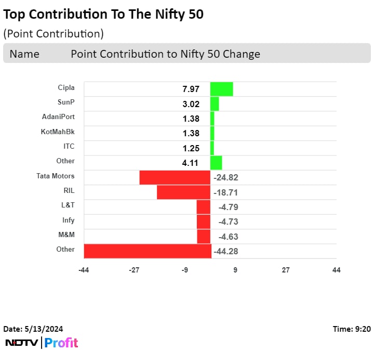This screenshot has height=351, width=374.
Task: Click the 7.97 value label
Action: coord(191,89)
